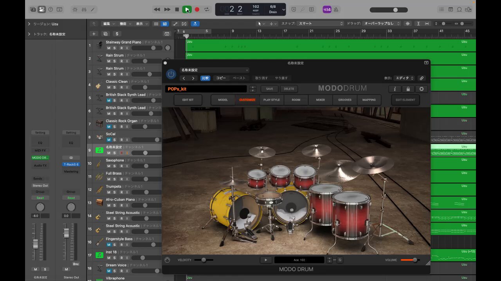Toggle Waveform Zoom button
The width and height of the screenshot is (501, 281).
[408, 24]
